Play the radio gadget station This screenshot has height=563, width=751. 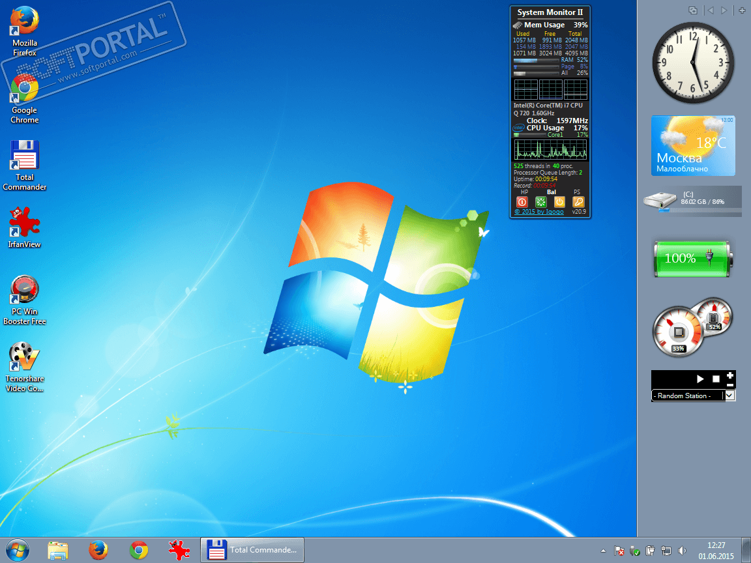(700, 379)
